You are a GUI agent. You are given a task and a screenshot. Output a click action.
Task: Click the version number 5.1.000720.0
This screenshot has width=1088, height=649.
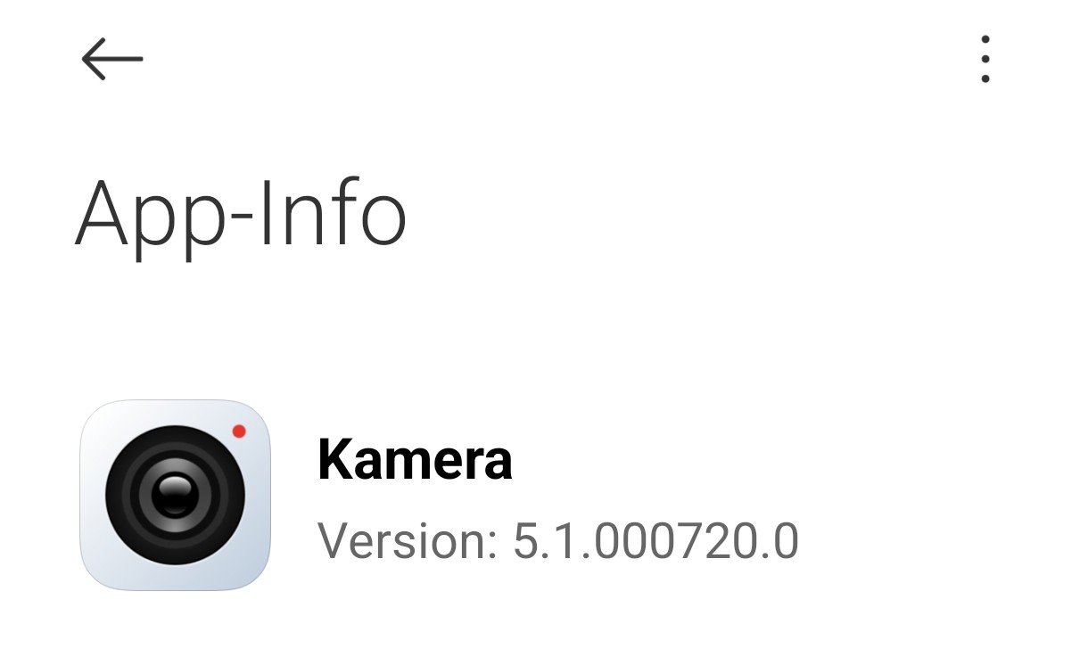coord(655,540)
